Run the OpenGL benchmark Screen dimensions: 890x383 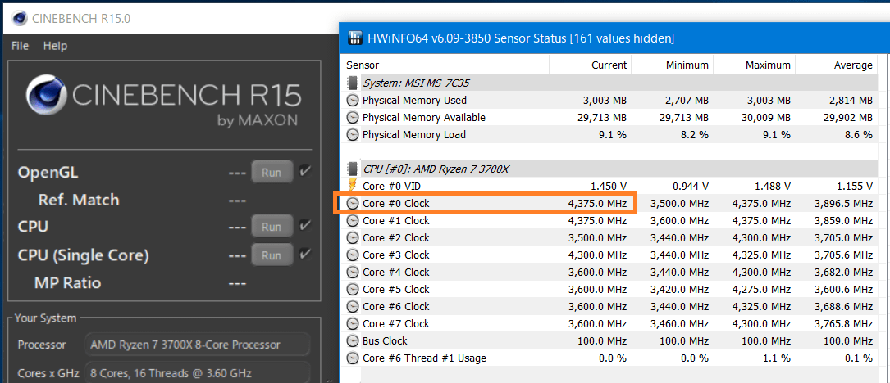coord(272,172)
